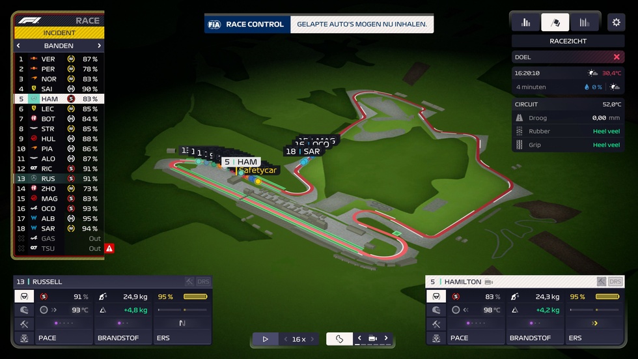Increase simulation speed with right arrow by 16x
Image resolution: width=638 pixels, height=359 pixels.
(x=312, y=339)
